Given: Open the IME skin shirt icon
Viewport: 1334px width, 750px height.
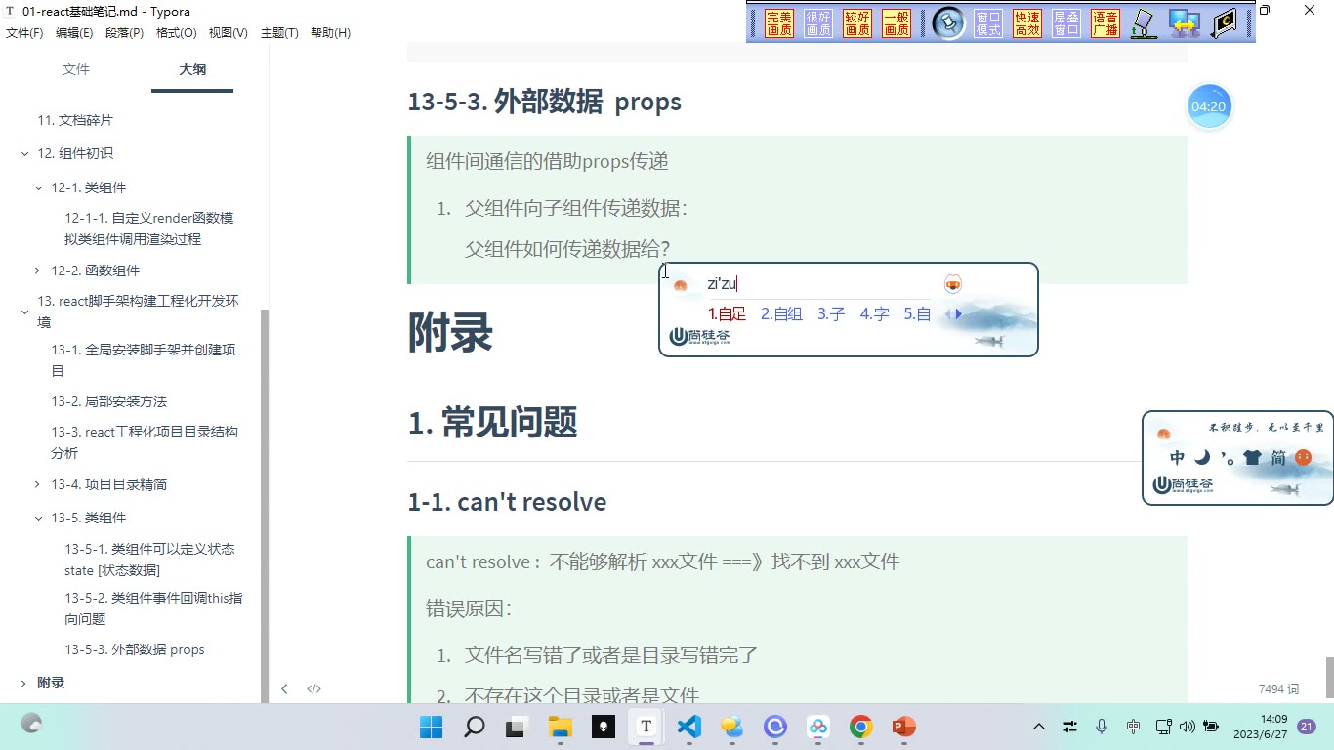Looking at the screenshot, I should click(x=1252, y=457).
